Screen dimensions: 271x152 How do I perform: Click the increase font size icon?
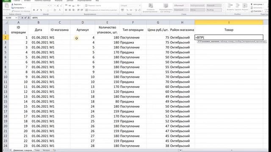click(x=58, y=5)
